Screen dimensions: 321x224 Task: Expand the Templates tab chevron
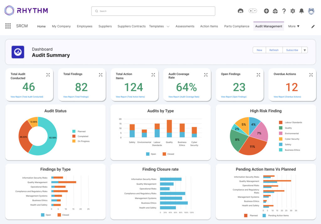168,27
